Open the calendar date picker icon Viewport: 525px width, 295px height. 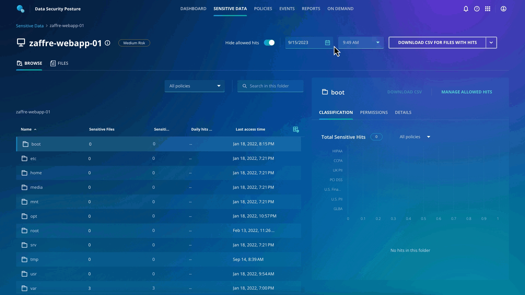327,43
